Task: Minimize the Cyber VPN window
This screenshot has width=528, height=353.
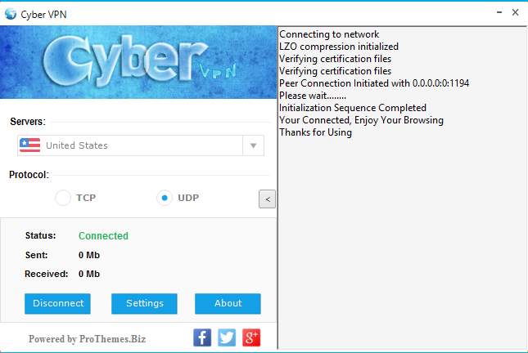Action: pos(499,12)
